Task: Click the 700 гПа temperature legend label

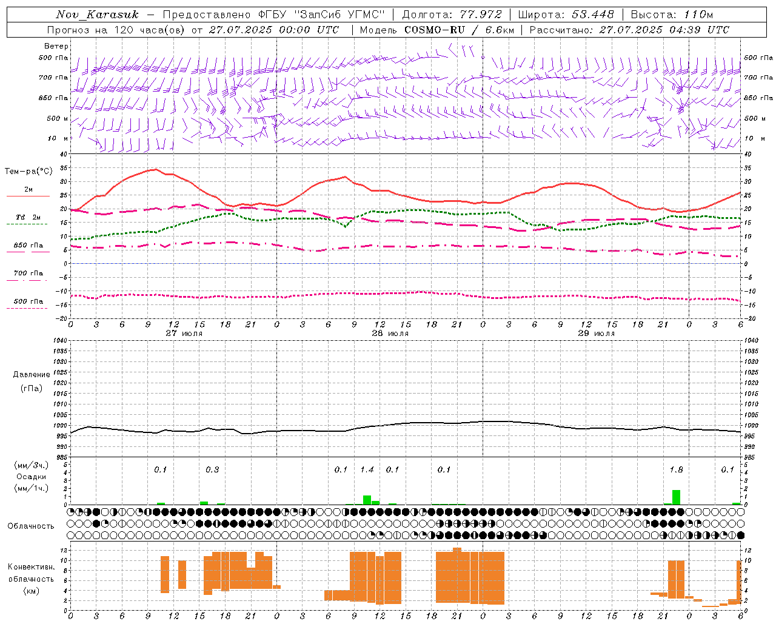Action: point(28,274)
